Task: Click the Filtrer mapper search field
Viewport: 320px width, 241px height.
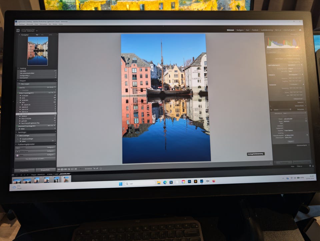Action: pyautogui.click(x=37, y=84)
